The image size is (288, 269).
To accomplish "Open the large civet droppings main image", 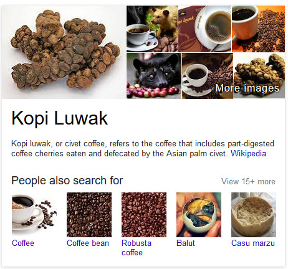I will 64,52.
